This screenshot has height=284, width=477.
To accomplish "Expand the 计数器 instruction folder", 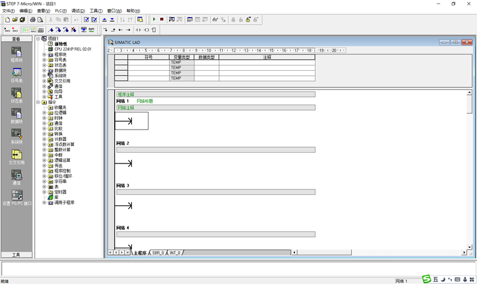I will [44, 139].
